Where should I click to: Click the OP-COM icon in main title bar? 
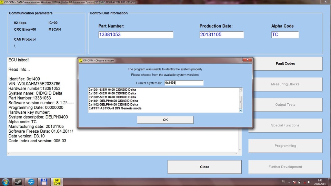point(2,2)
